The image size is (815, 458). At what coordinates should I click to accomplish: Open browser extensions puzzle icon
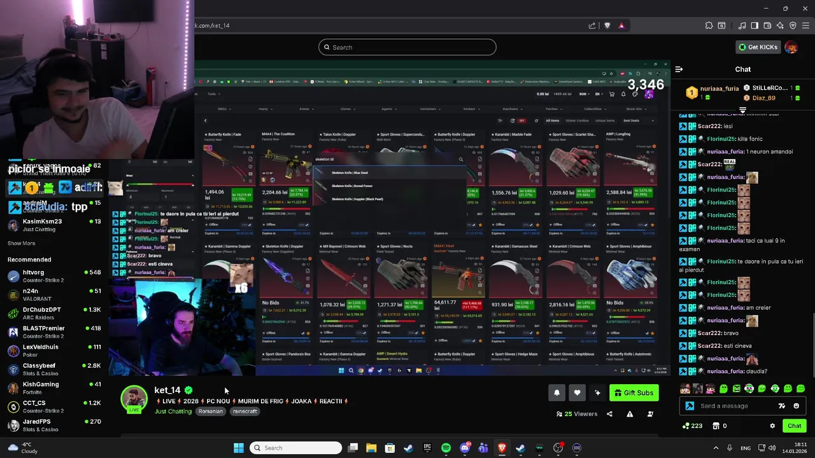(x=709, y=25)
